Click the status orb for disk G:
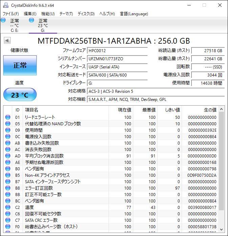This screenshot has width=228, height=236. pos(31,20)
